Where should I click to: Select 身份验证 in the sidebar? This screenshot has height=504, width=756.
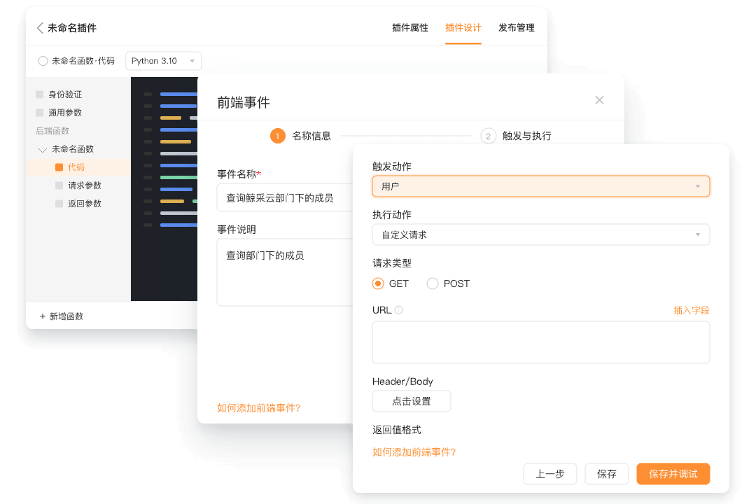65,94
